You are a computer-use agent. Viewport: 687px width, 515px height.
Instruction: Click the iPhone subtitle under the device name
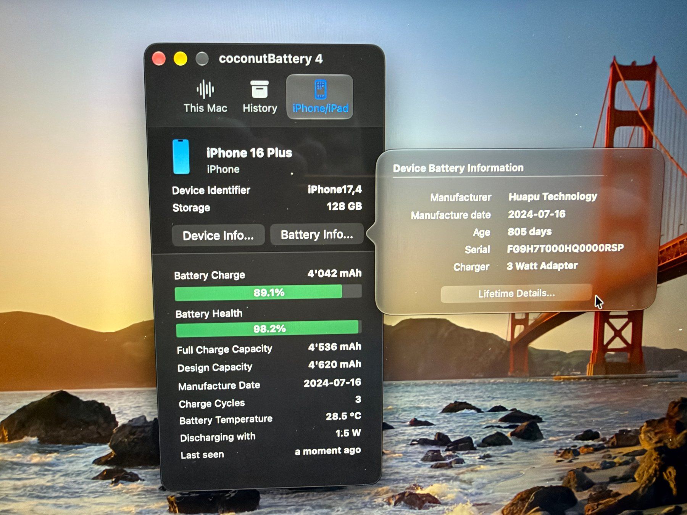click(223, 169)
